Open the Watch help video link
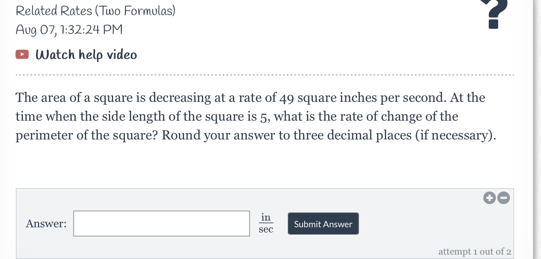The width and height of the screenshot is (541, 259). tap(86, 54)
